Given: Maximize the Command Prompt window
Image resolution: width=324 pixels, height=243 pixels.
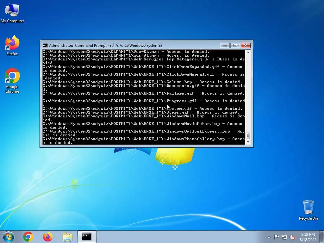Looking at the screenshot, I should [x=235, y=46].
